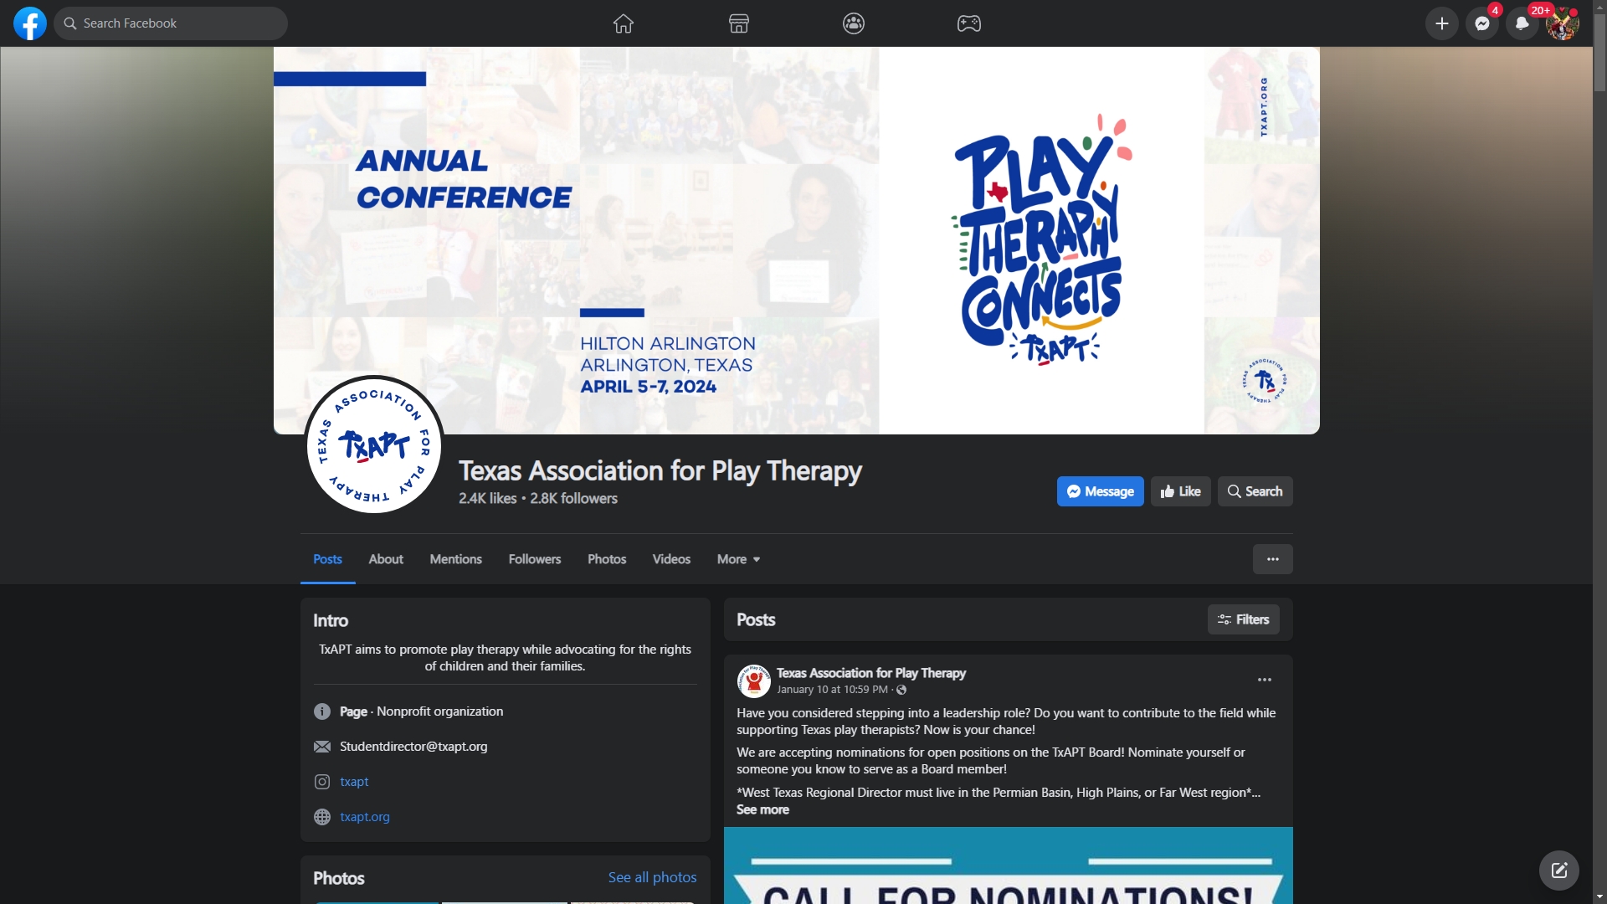
Task: Open the txapt.org website link
Action: click(x=365, y=817)
